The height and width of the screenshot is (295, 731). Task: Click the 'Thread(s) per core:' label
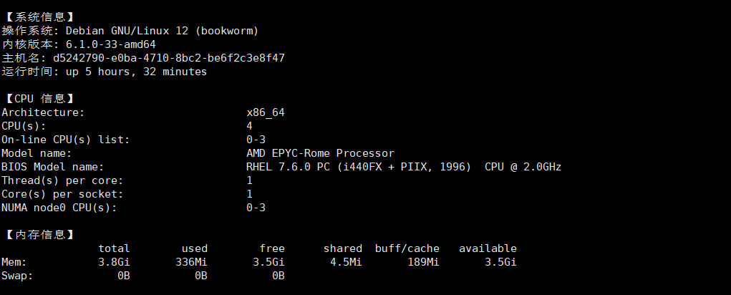pyautogui.click(x=62, y=180)
